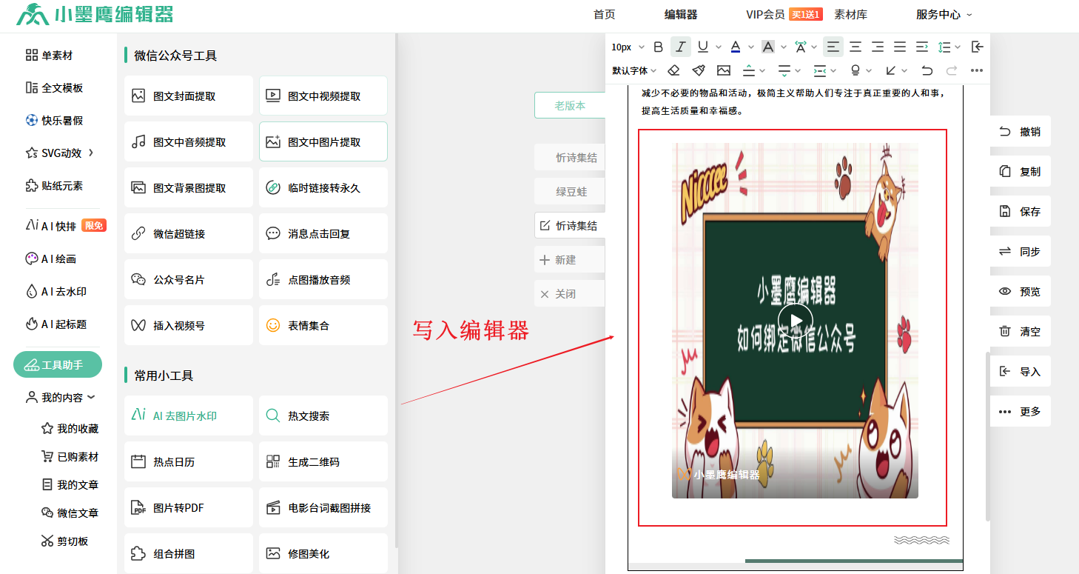Click 导入 import side button
The image size is (1079, 574).
[x=1020, y=371]
